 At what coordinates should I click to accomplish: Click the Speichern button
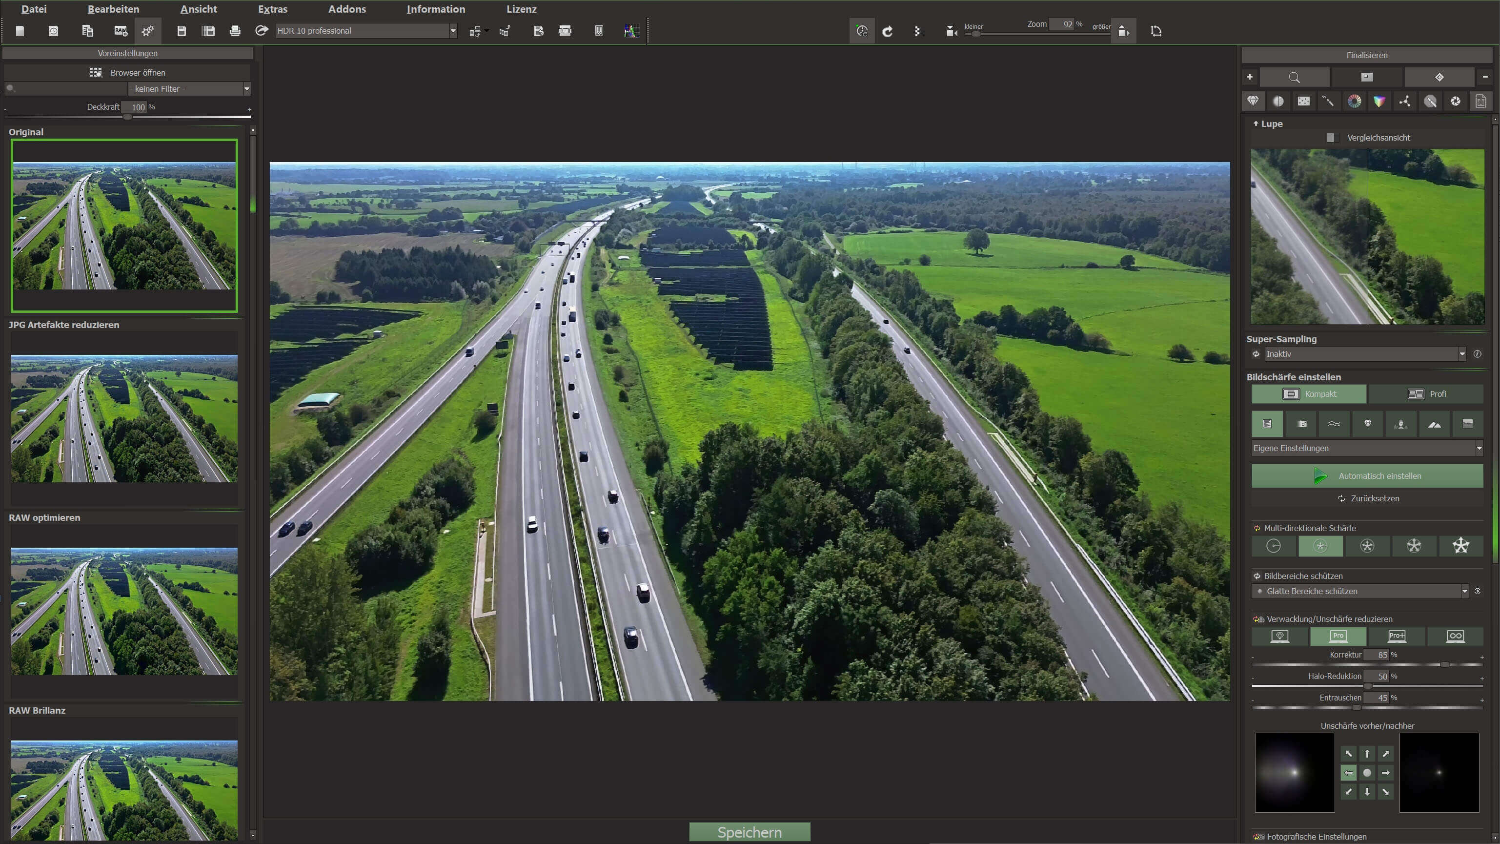point(750,832)
